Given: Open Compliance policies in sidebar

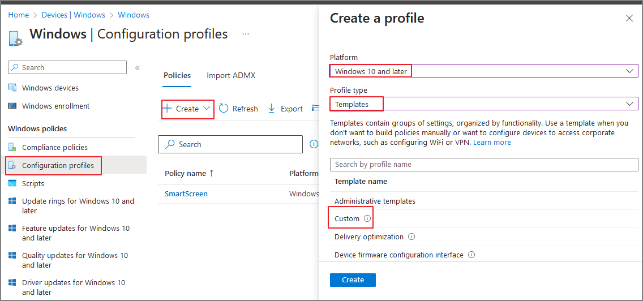Looking at the screenshot, I should [x=55, y=147].
